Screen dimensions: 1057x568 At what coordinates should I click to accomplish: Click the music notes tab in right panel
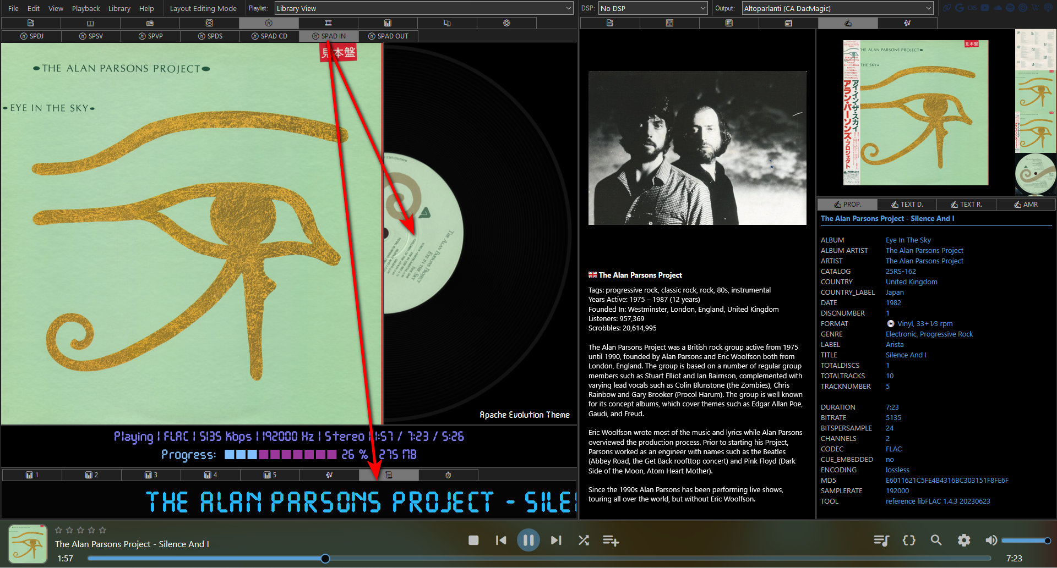pyautogui.click(x=907, y=23)
